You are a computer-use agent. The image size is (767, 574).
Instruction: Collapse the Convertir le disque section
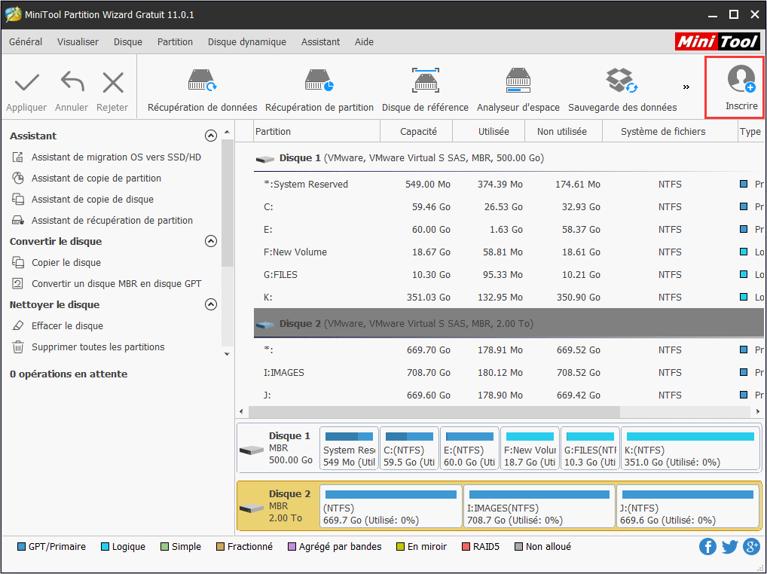[x=211, y=242]
